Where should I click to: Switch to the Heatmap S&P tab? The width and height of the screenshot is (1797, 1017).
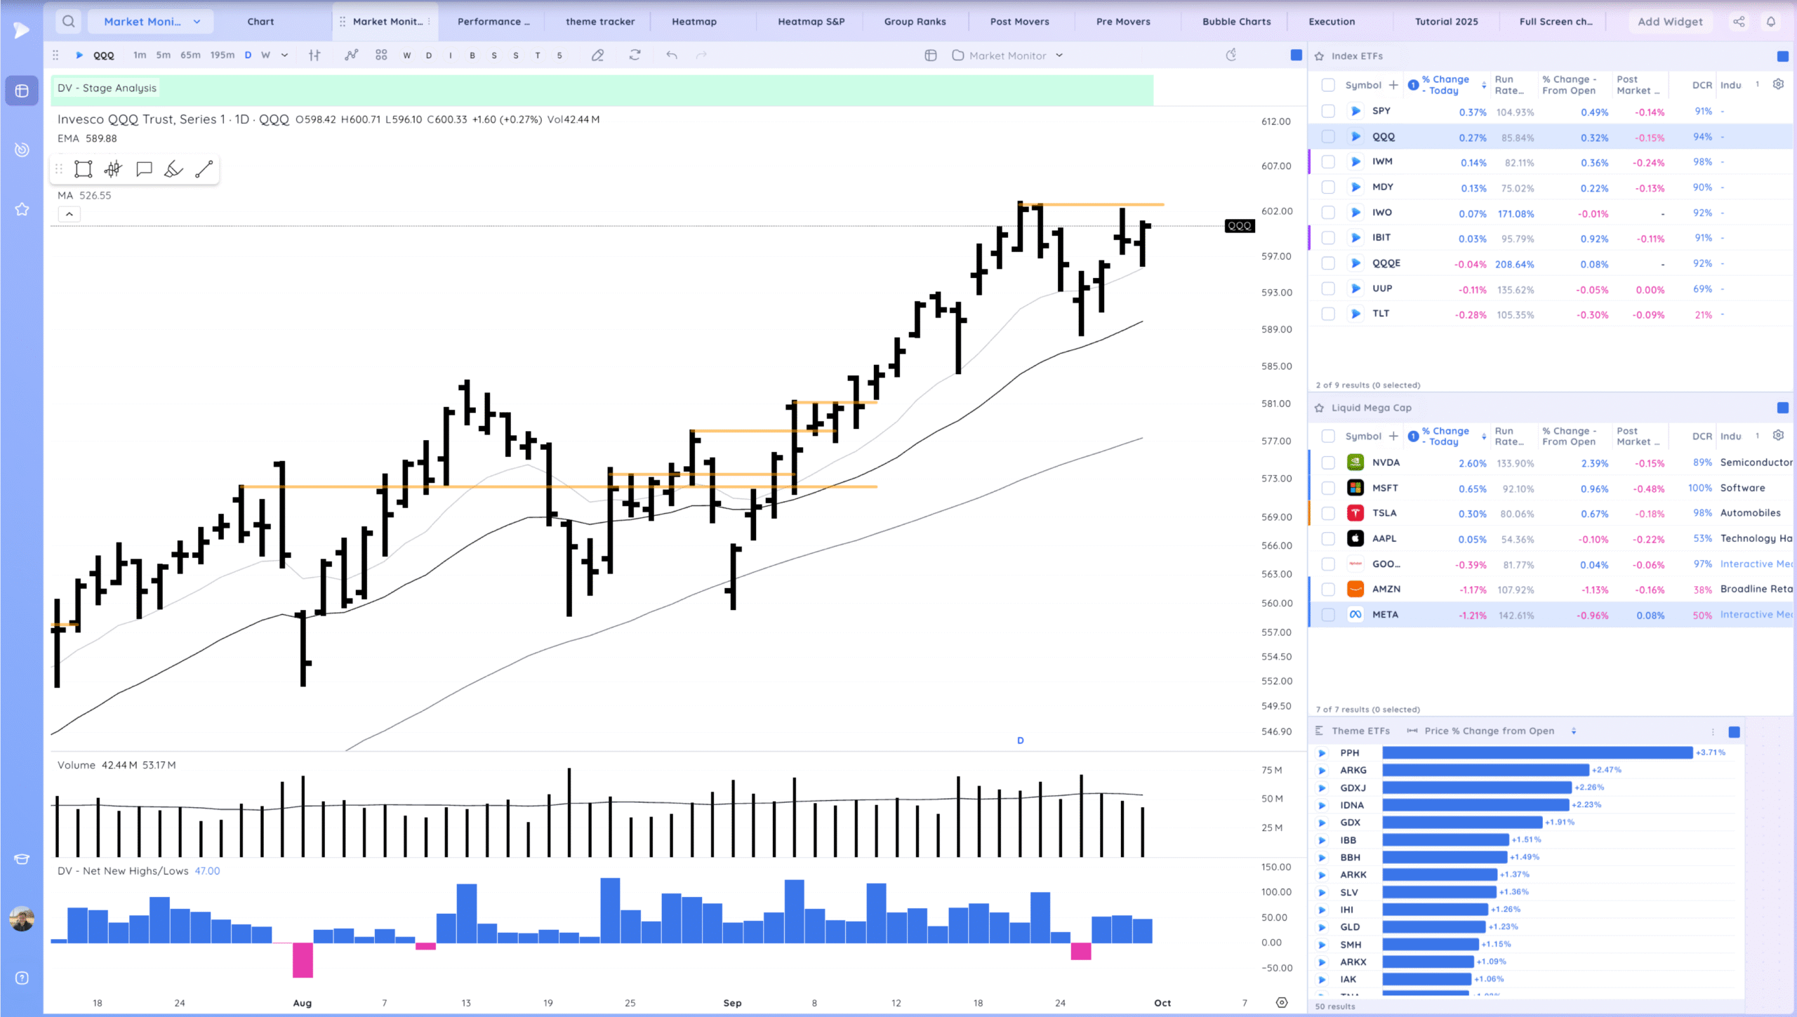pos(811,22)
